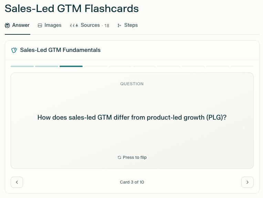Jump to first card progress segment
The image size is (263, 198).
coord(22,66)
